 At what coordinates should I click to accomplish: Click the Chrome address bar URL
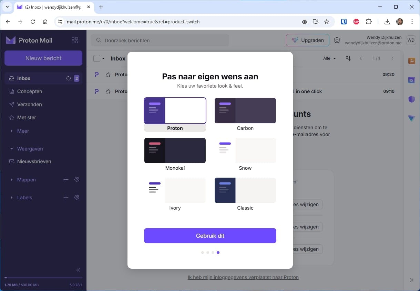pos(133,22)
